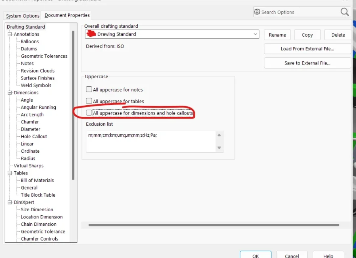356x258 pixels.
Task: Open the Overall drafting standard dropdown
Action: click(x=172, y=34)
